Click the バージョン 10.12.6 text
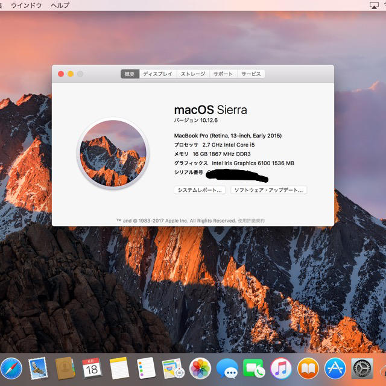Image resolution: width=386 pixels, height=386 pixels. [x=196, y=121]
